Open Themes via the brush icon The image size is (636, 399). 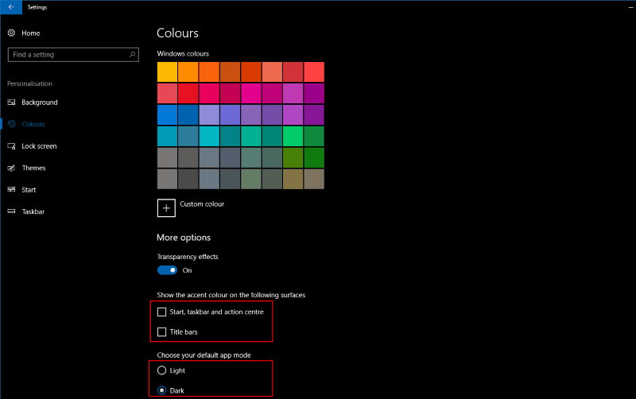[11, 168]
